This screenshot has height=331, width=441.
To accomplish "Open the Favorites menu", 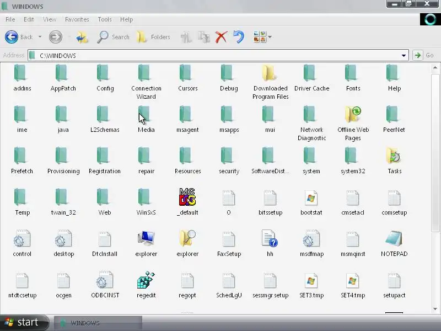I will click(77, 19).
